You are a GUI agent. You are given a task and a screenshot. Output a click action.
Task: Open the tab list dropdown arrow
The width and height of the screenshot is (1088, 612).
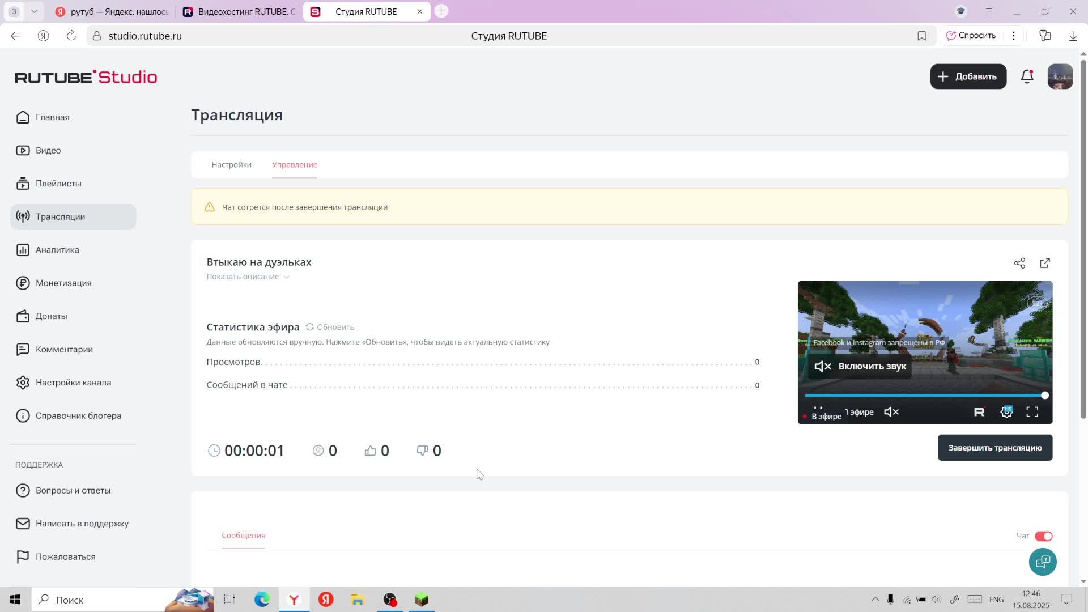tap(34, 11)
